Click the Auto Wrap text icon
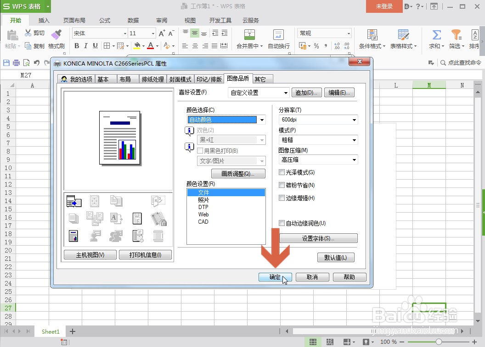Viewport: 485px width, 347px height. click(x=278, y=34)
